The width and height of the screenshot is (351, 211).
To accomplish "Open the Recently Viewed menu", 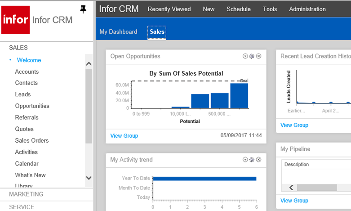I will click(169, 9).
